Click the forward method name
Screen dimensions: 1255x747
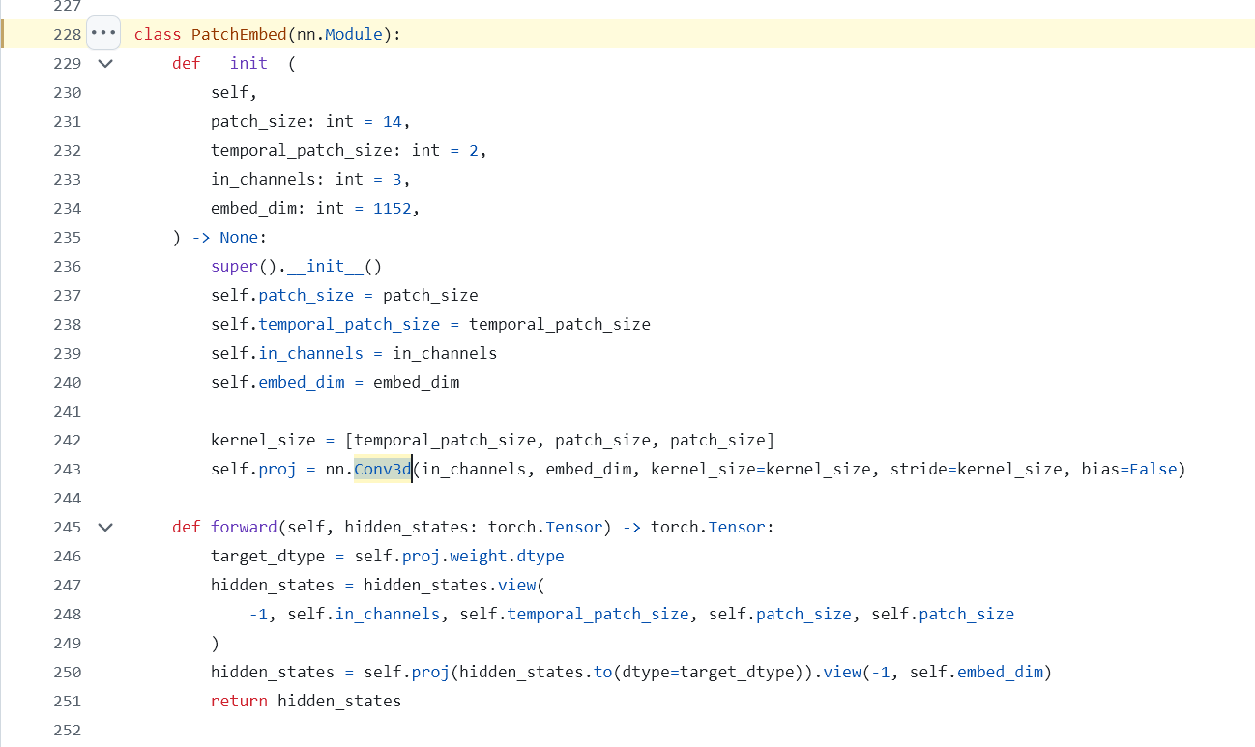coord(239,527)
